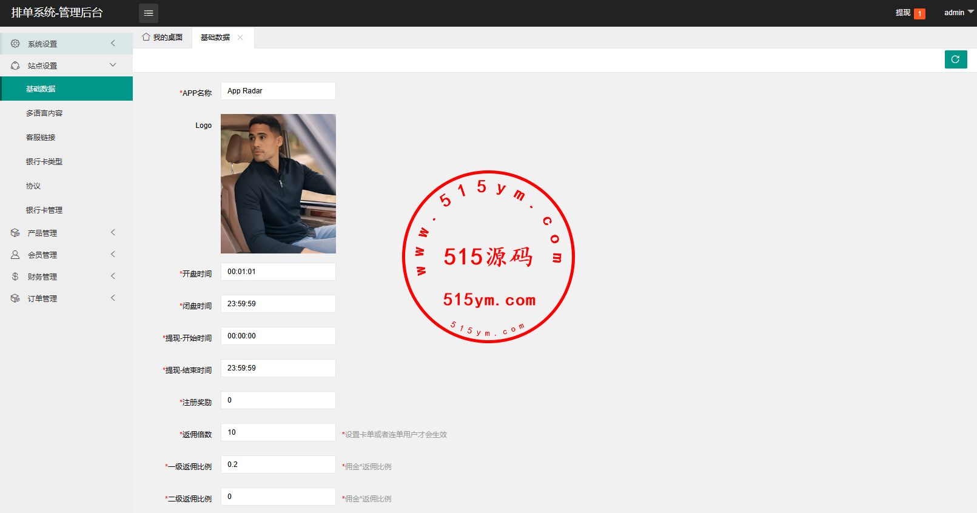Click the *闭盘时间 field label
The image size is (977, 513).
point(196,306)
